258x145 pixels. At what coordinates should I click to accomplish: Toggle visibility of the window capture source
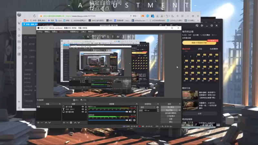point(83,107)
